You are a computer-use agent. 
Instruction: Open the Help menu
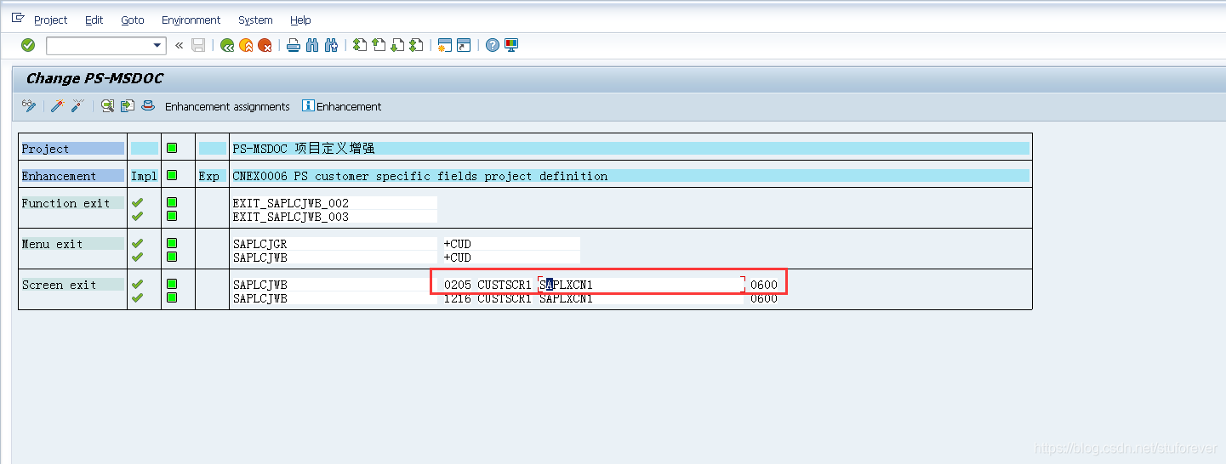[x=300, y=20]
